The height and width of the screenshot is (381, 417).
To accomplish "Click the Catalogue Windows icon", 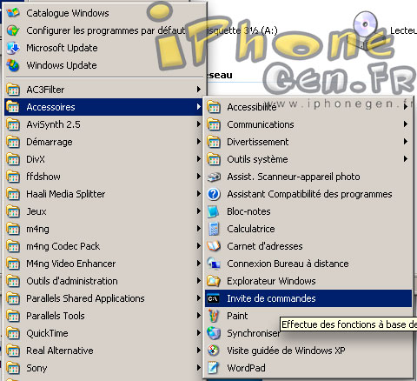I will click(13, 13).
